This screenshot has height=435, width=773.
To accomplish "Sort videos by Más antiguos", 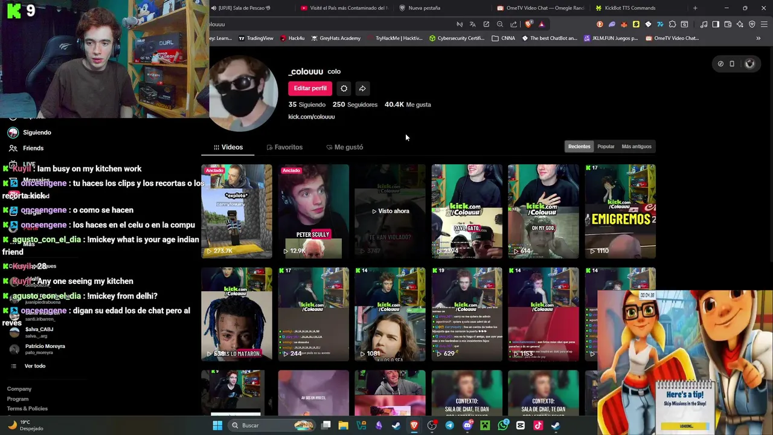I will (x=637, y=146).
